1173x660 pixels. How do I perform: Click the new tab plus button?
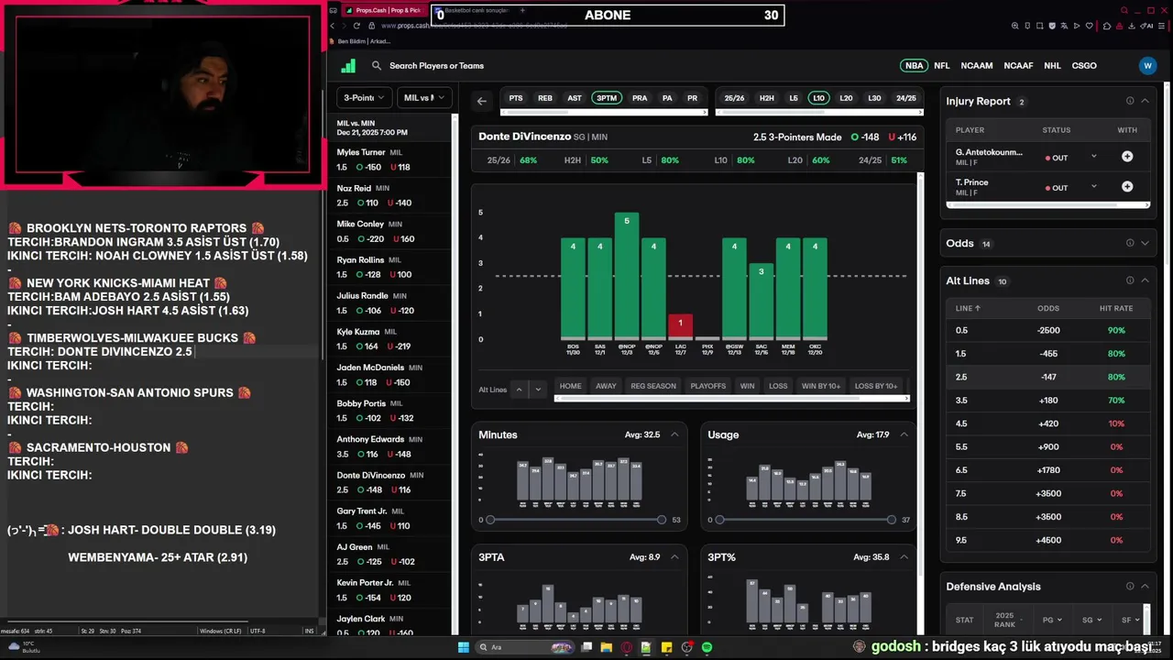[522, 10]
